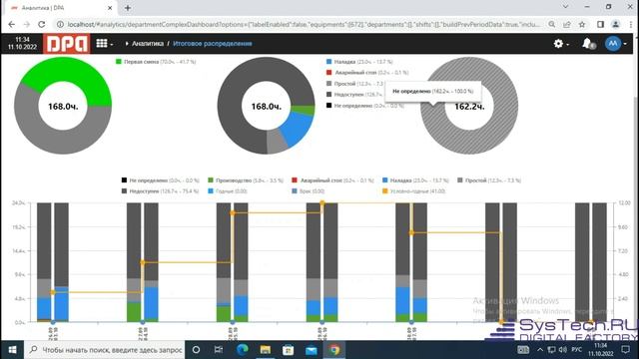Toggle Производство in the bar chart legend

click(x=246, y=180)
